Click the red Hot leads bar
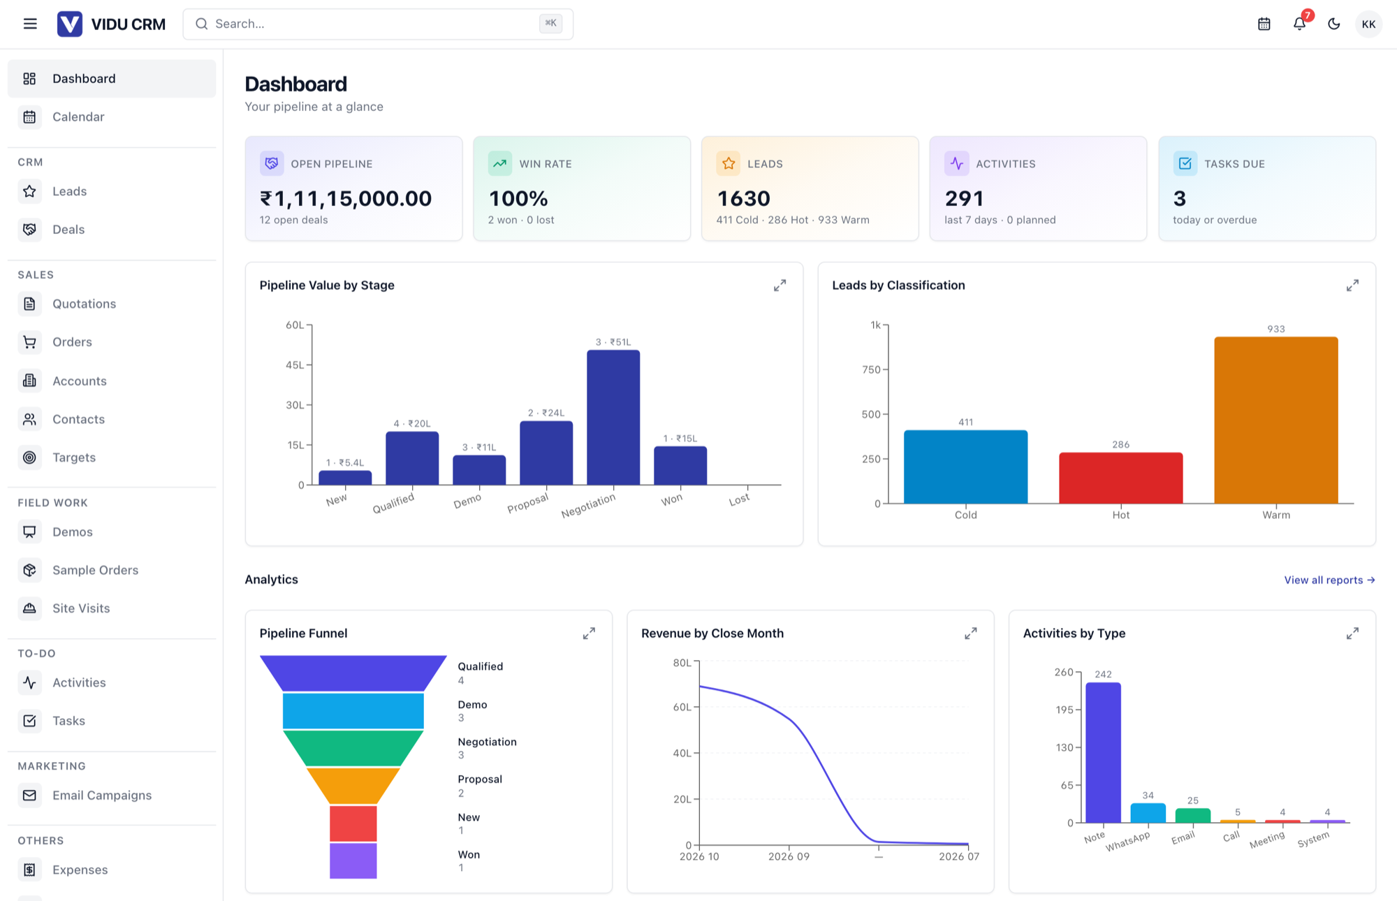The height and width of the screenshot is (901, 1397). tap(1120, 478)
